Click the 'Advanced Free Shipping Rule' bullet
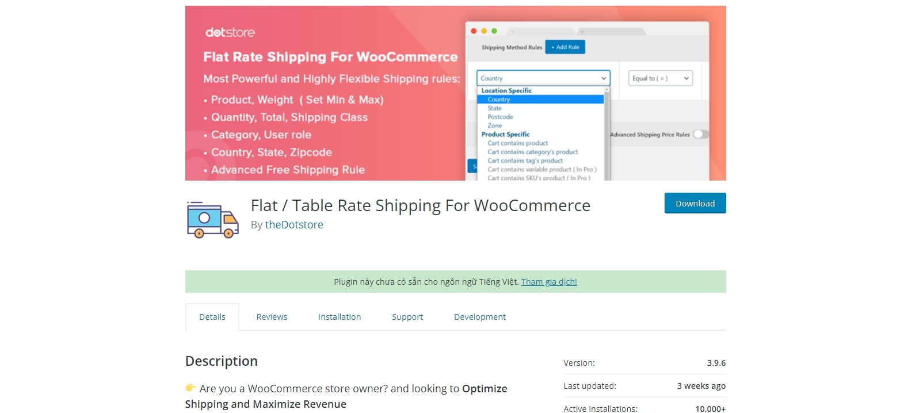 288,170
